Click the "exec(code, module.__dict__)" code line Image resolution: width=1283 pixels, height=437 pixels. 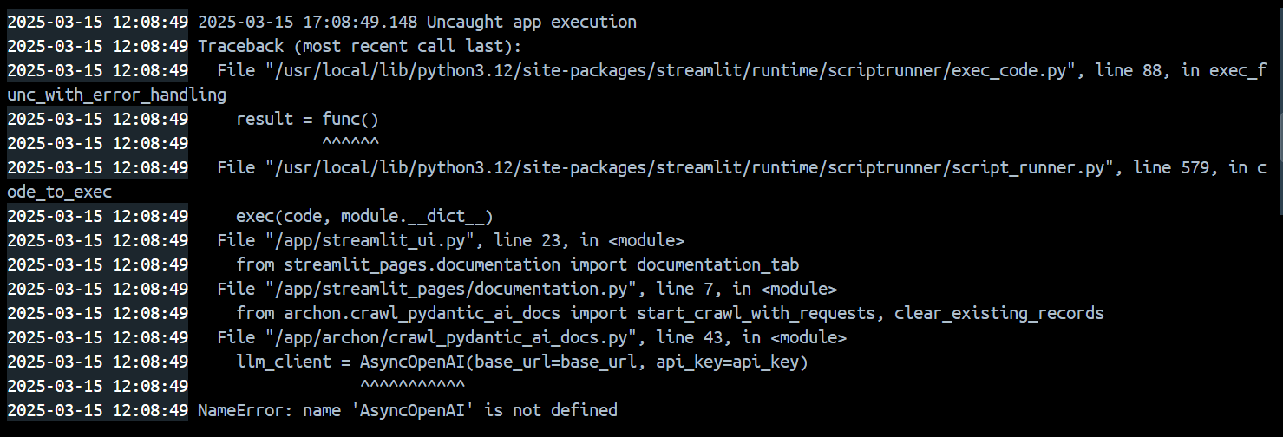point(364,216)
